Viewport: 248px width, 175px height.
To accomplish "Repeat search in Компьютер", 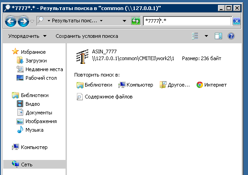I will pyautogui.click(x=136, y=85).
